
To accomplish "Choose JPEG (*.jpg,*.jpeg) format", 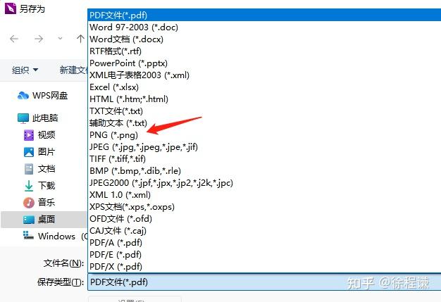I will click(264, 146).
